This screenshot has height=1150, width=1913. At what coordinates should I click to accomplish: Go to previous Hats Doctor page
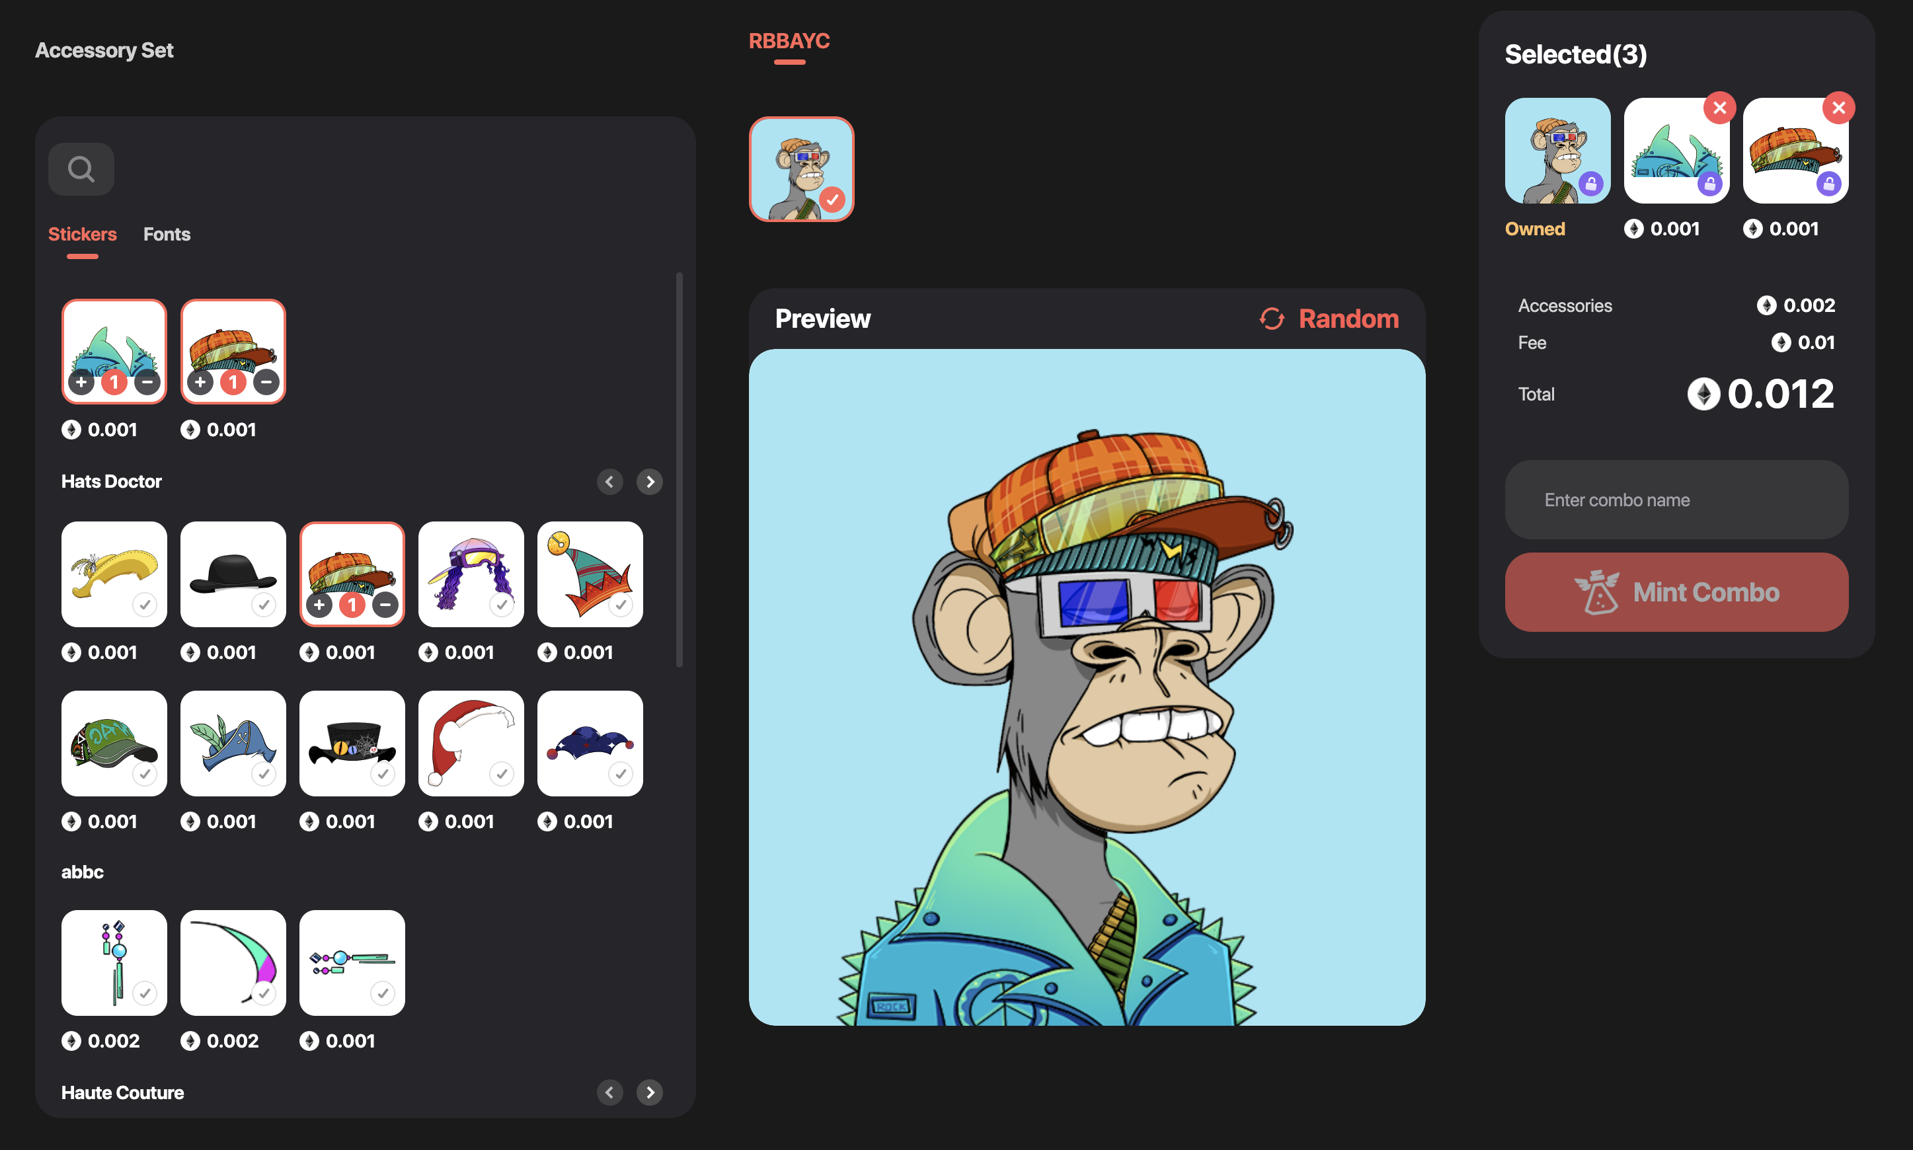(609, 481)
